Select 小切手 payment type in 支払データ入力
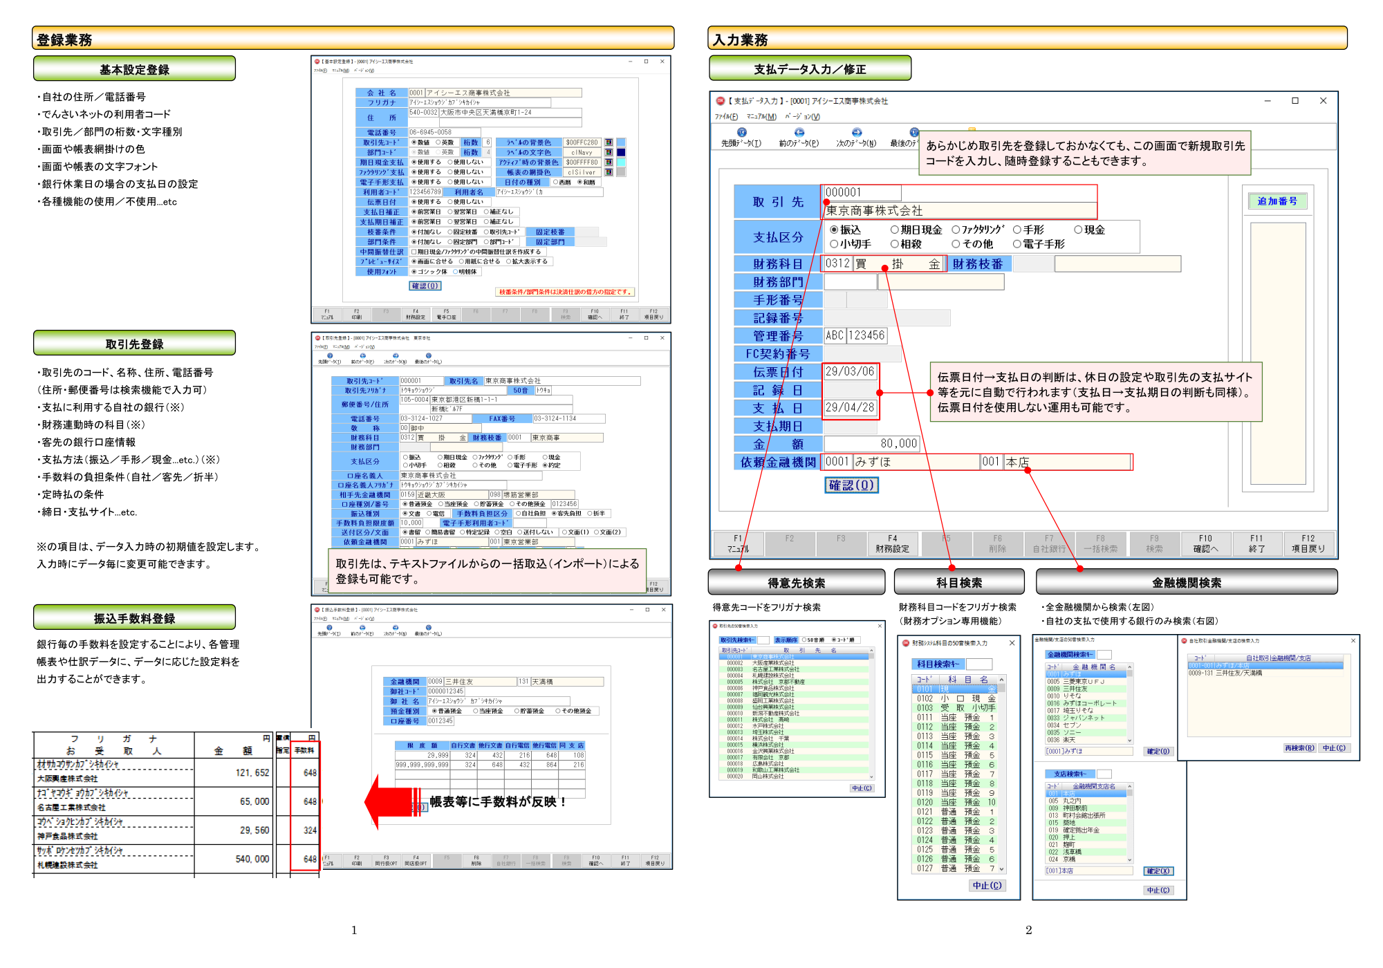This screenshot has height=968, width=1383. 834,244
